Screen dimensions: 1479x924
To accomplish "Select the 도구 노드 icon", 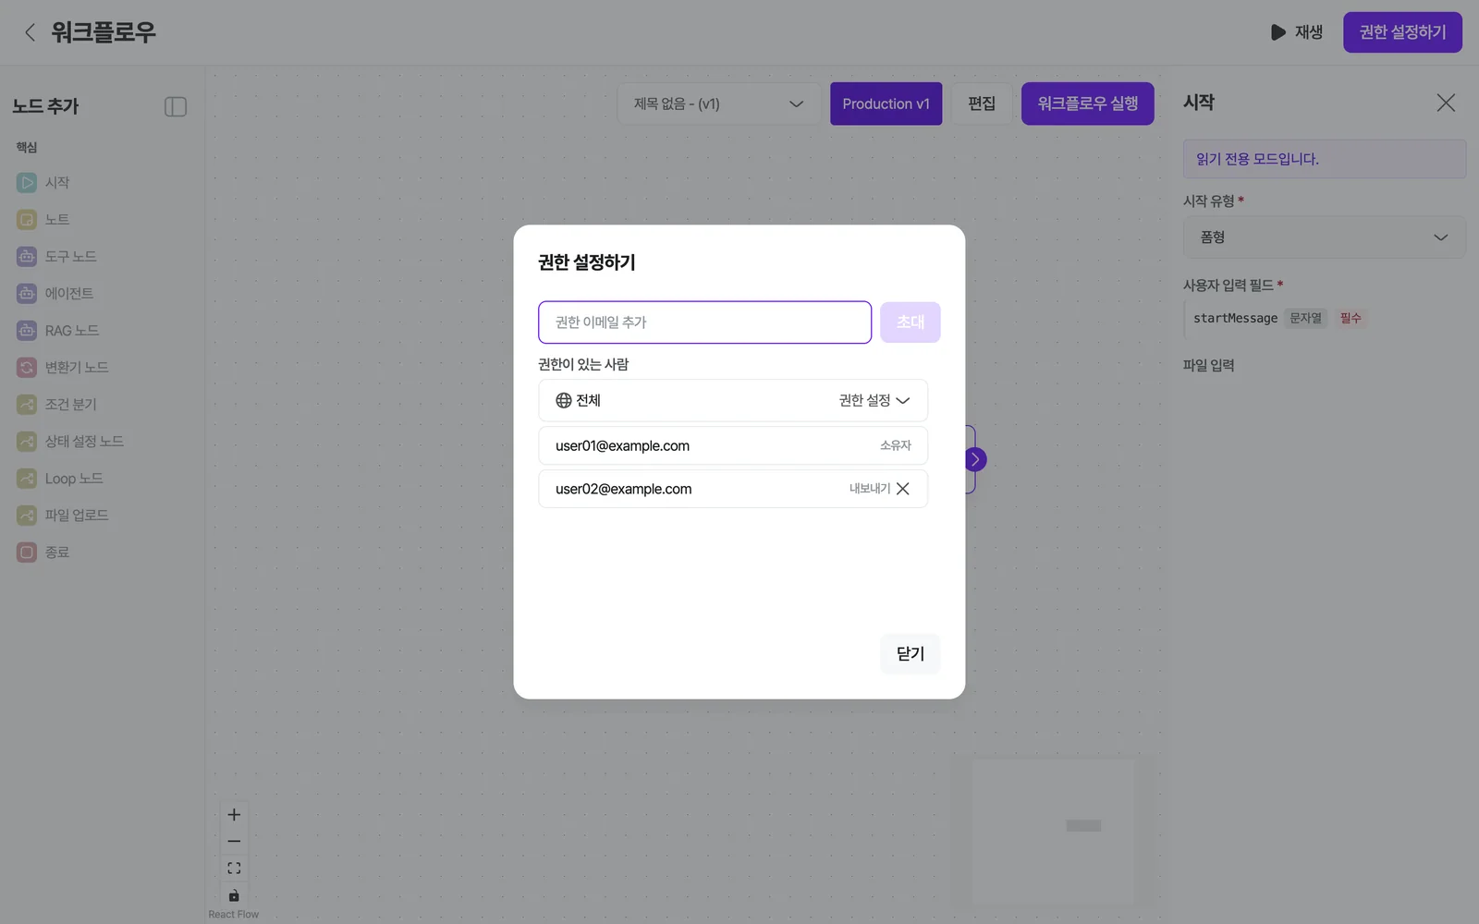I will tap(27, 257).
